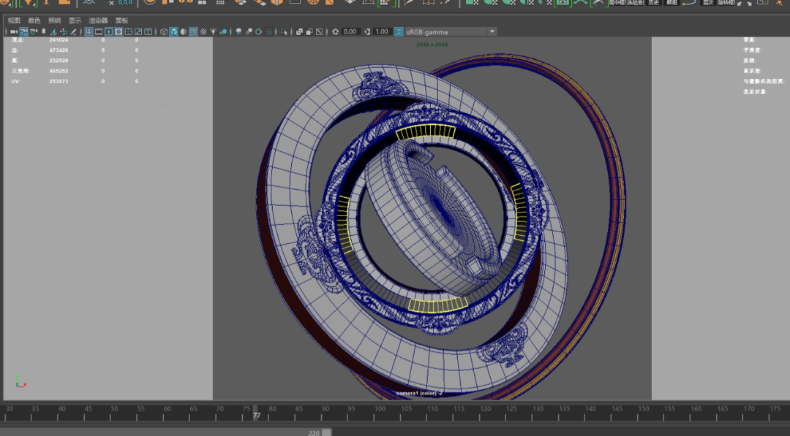Toggle wireframe on shaded icon
The height and width of the screenshot is (436, 790).
(x=193, y=32)
